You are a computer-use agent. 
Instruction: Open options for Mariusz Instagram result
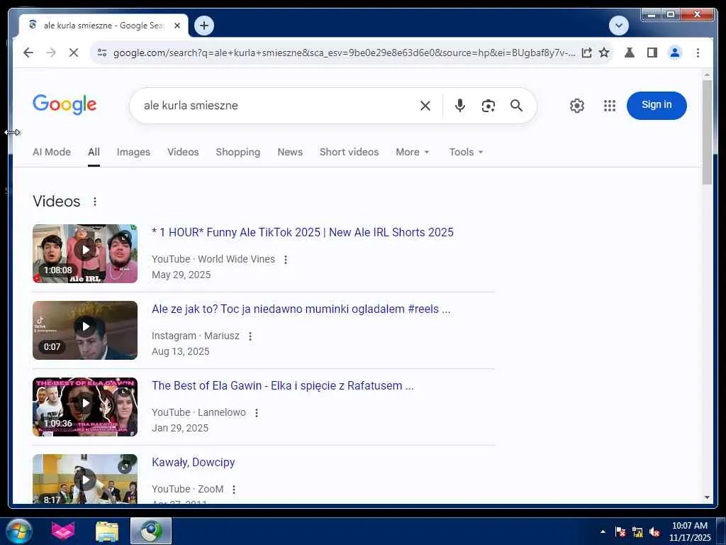(x=250, y=336)
